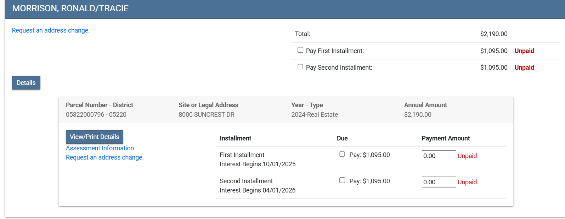The height and width of the screenshot is (219, 565).
Task: Focus the First Installment payment amount field
Action: tap(439, 156)
